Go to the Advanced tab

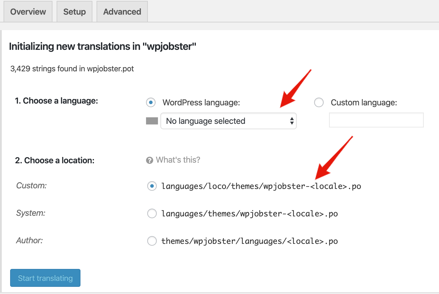122,12
